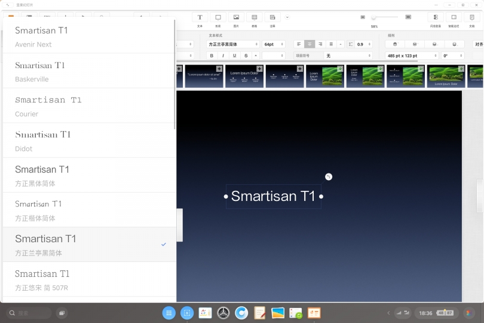Viewport: 484px width, 323px height.
Task: Insert a shape using the 形状 button
Action: click(218, 17)
